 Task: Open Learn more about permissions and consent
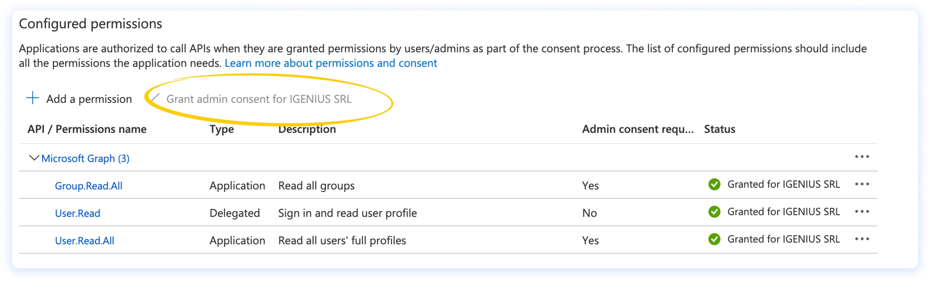(x=331, y=63)
